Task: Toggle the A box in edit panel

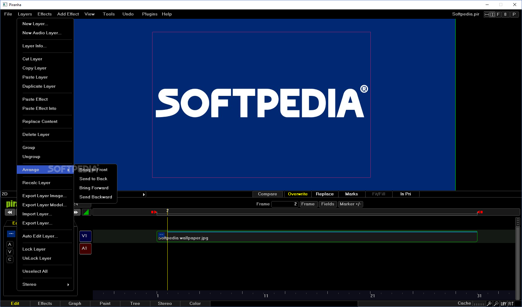Action: pos(10,245)
